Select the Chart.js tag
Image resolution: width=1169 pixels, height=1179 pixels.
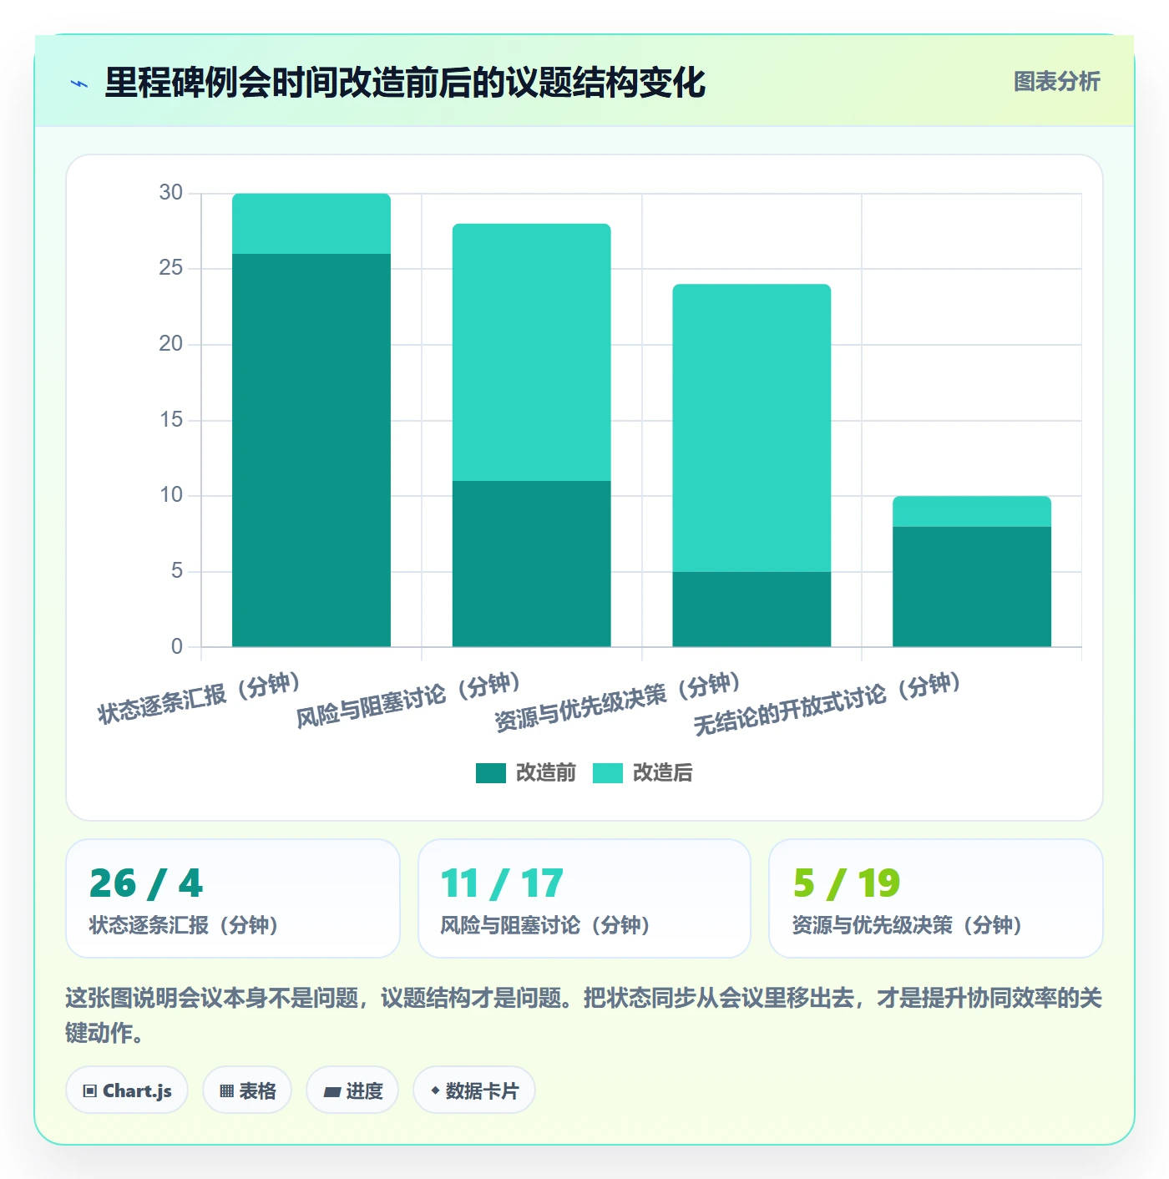pyautogui.click(x=127, y=1090)
